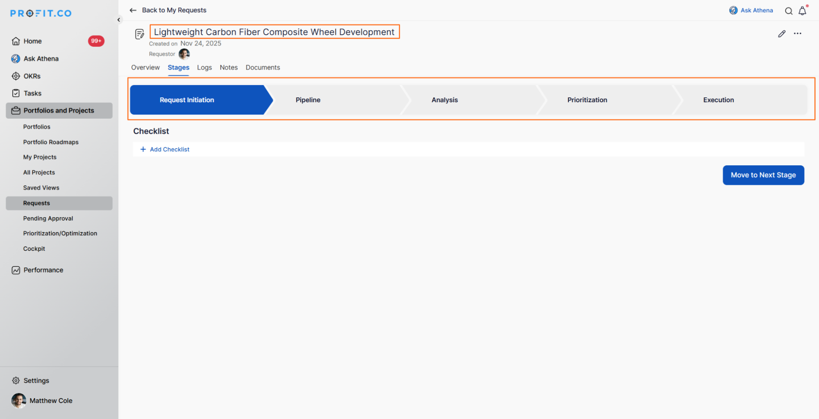Click the request document icon
819x419 pixels.
coord(140,34)
